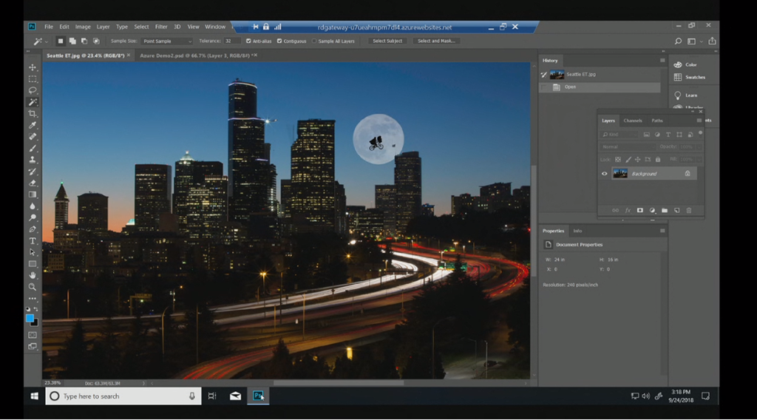Select the Zoom tool in toolbar
The height and width of the screenshot is (420, 757).
33,287
